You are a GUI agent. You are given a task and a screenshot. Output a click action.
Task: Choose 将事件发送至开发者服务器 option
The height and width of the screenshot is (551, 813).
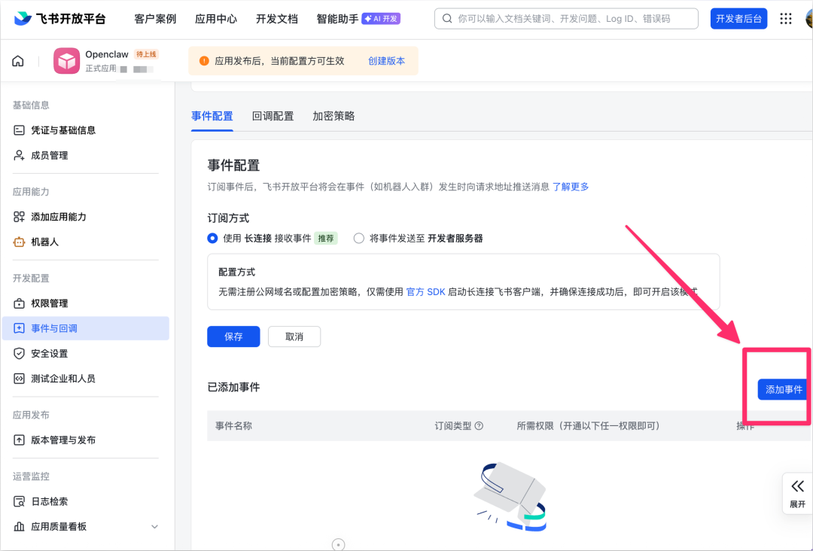[x=358, y=238]
